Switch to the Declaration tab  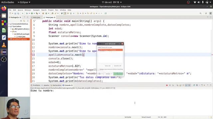pos(56,85)
